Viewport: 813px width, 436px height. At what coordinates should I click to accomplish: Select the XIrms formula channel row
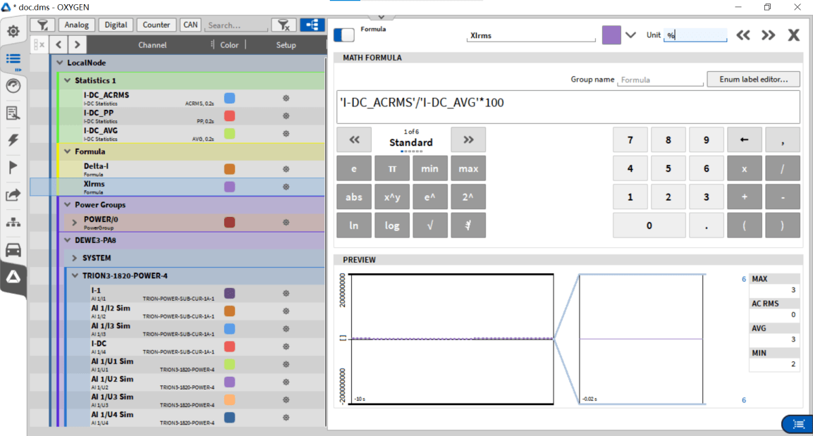(x=141, y=187)
